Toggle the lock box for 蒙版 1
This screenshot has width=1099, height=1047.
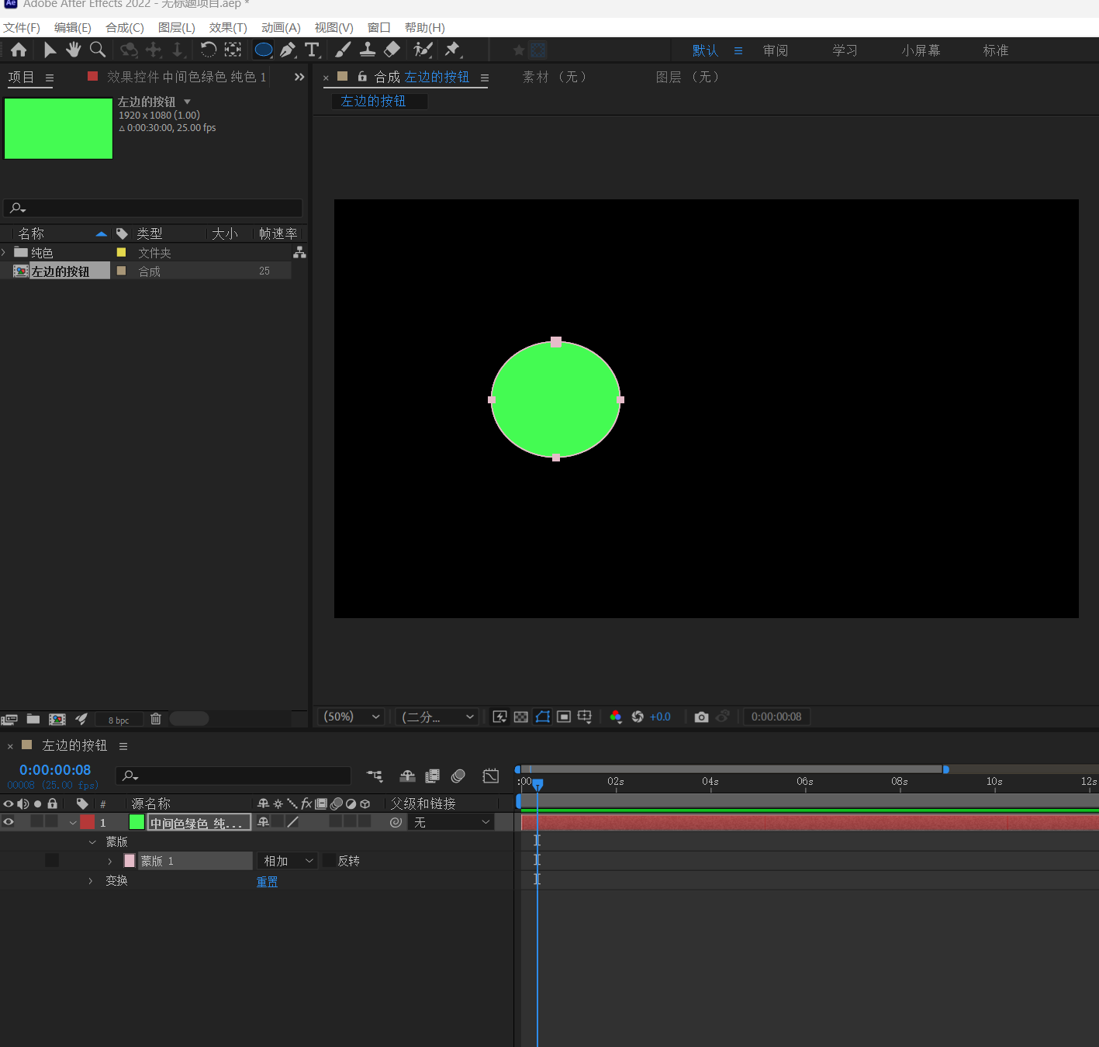52,860
